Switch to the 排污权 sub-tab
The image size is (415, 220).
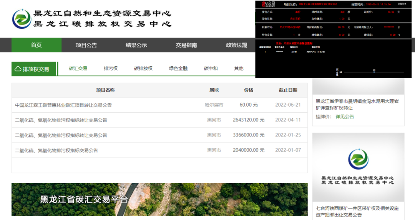111,68
